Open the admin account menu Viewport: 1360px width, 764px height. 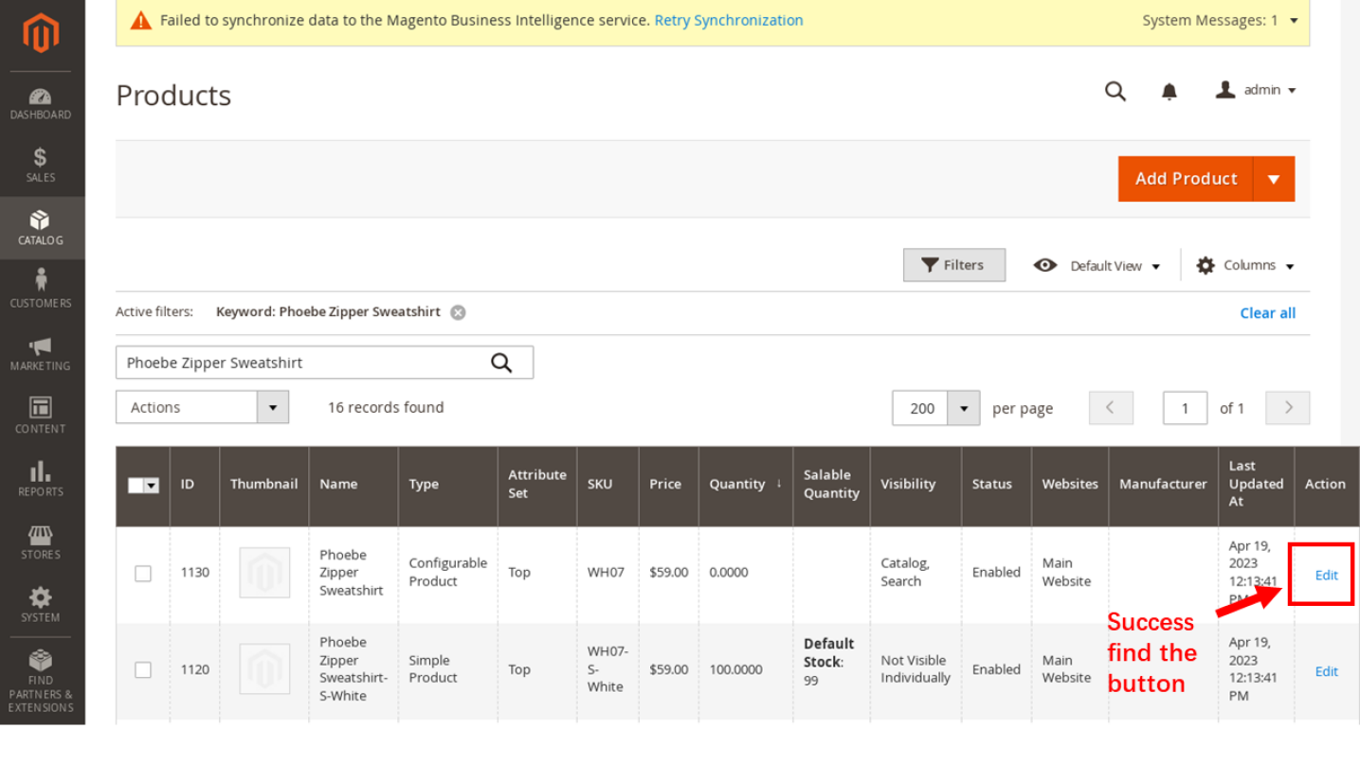pyautogui.click(x=1257, y=90)
